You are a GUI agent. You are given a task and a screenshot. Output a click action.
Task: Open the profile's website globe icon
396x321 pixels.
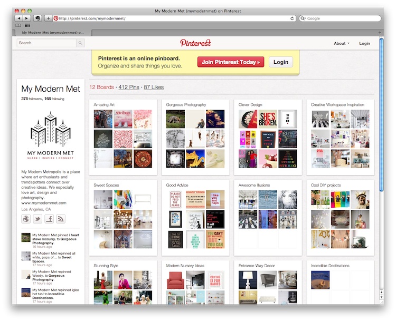[26, 219]
